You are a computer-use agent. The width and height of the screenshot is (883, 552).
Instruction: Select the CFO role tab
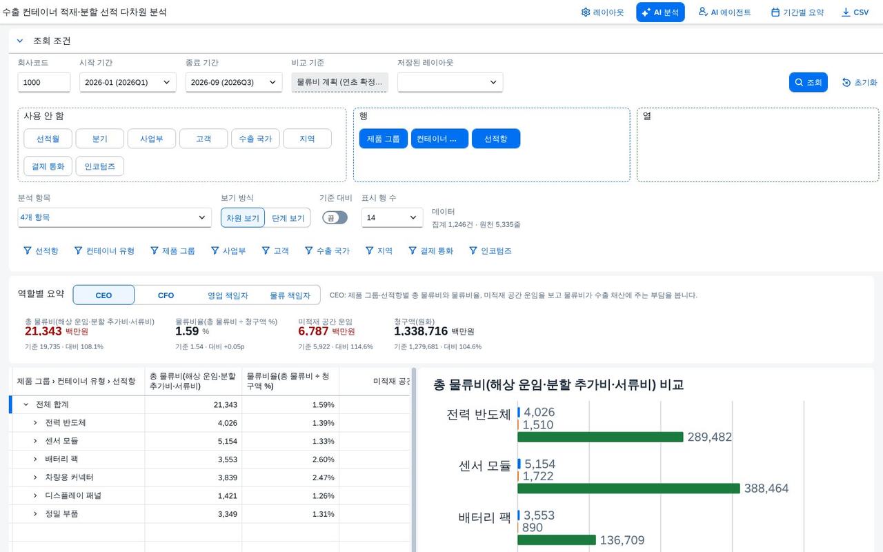click(166, 295)
